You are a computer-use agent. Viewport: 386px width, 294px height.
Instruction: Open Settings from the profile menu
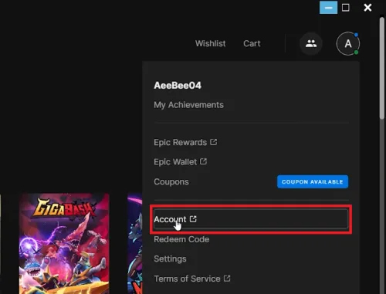170,259
